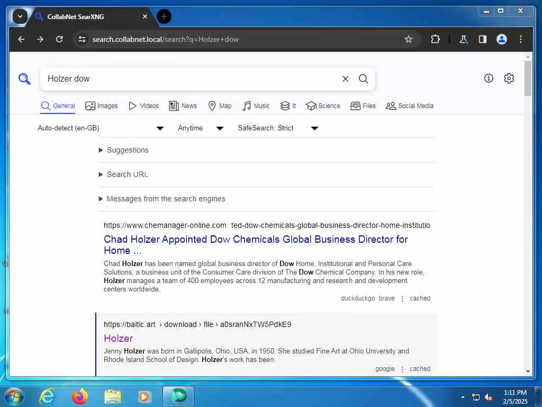Switch to Social Media search tab
This screenshot has width=542, height=407.
409,106
